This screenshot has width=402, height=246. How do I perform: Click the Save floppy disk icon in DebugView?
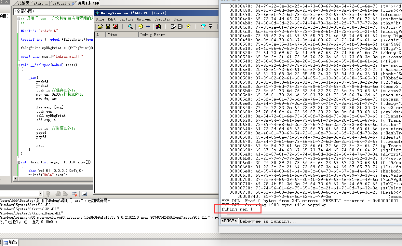click(x=108, y=27)
